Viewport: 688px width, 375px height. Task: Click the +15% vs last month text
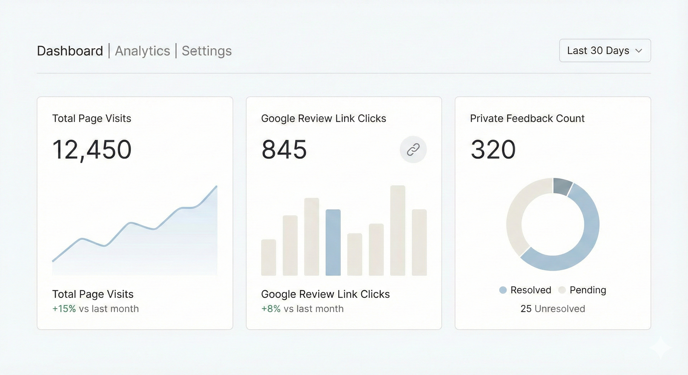click(x=95, y=309)
